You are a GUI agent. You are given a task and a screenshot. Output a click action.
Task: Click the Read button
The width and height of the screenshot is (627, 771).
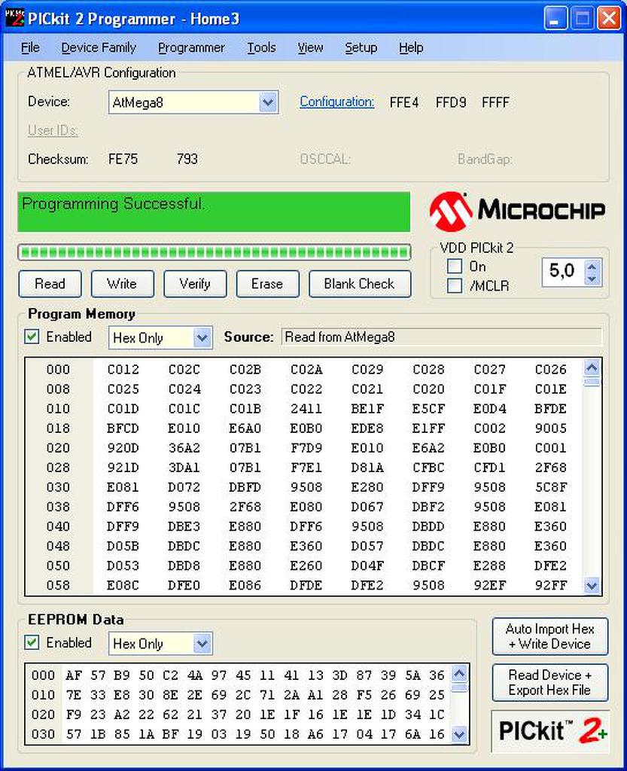point(50,284)
